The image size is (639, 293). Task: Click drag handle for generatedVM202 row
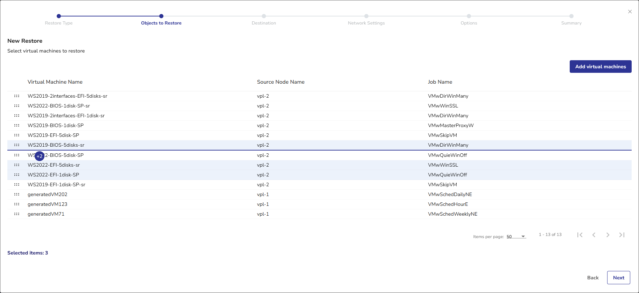coord(17,194)
